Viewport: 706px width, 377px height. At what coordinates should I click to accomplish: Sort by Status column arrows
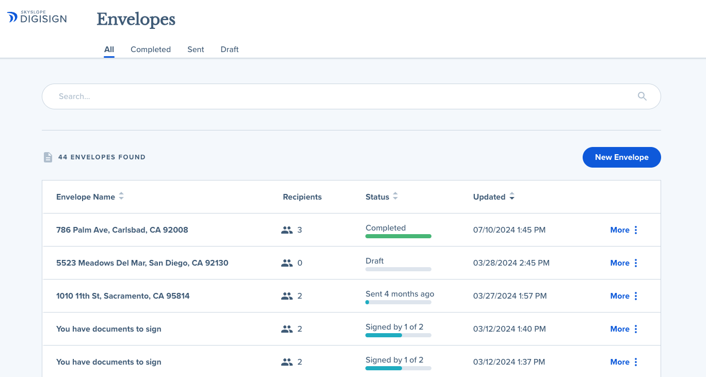[395, 196]
